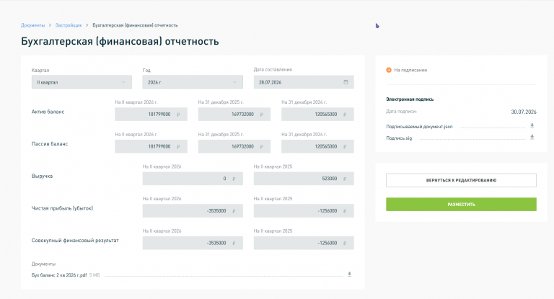
Task: Click Совокупный финансовый результат field for 2025
Action: pyautogui.click(x=304, y=243)
